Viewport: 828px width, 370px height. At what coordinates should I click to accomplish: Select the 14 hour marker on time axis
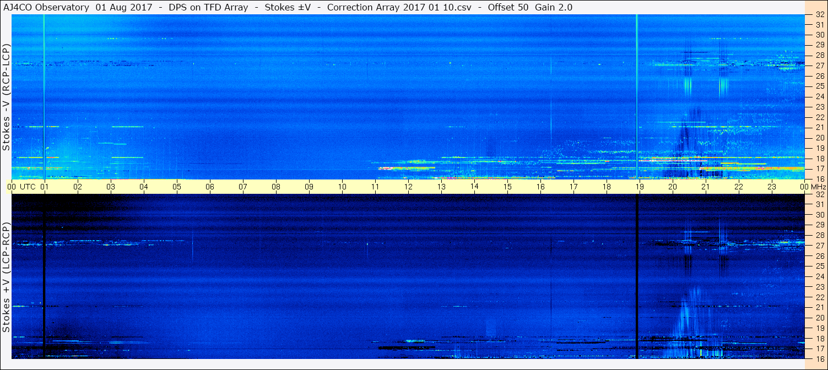coord(474,187)
